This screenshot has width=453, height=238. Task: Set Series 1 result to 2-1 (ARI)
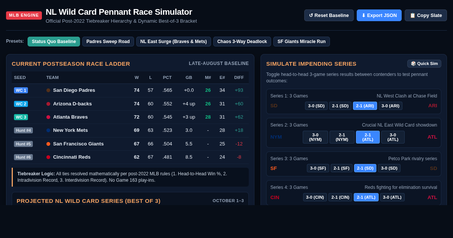pyautogui.click(x=365, y=106)
